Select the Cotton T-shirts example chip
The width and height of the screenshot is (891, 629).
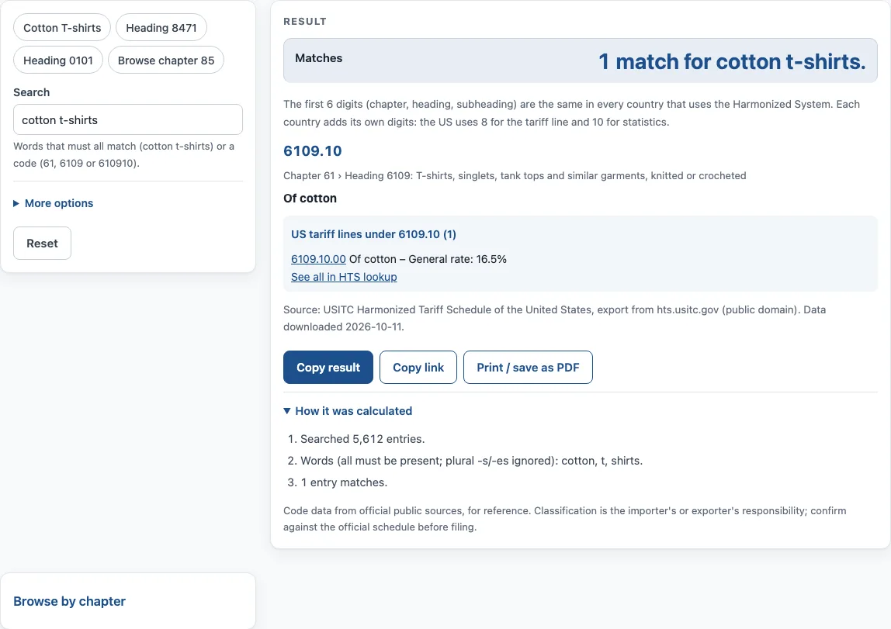click(x=62, y=28)
